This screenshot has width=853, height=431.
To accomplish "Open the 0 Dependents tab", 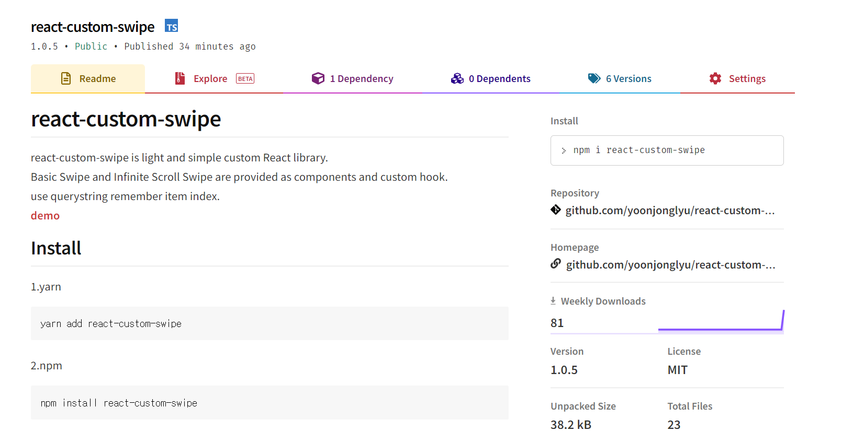I will [490, 78].
